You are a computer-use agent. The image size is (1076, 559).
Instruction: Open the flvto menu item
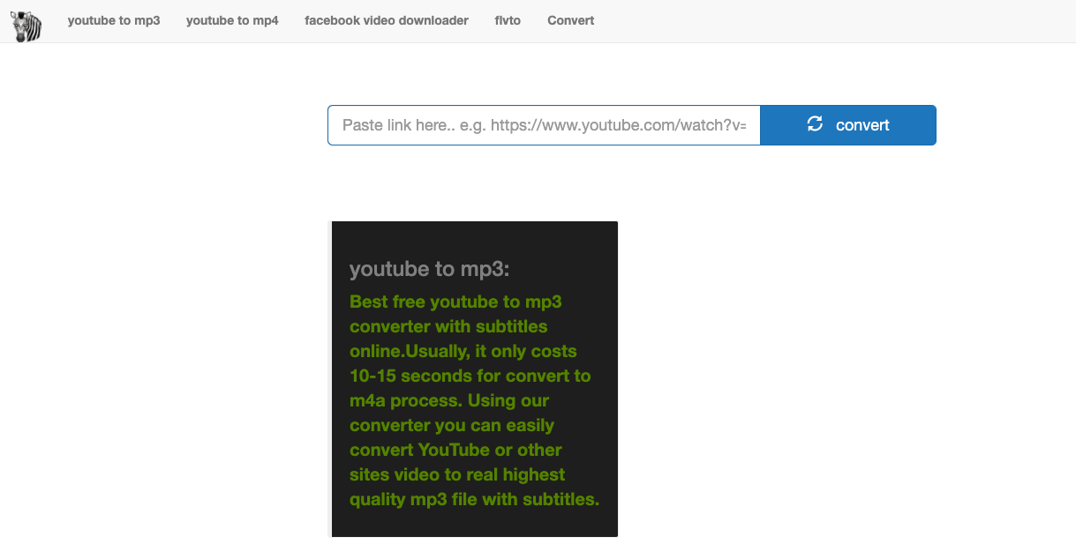tap(508, 20)
